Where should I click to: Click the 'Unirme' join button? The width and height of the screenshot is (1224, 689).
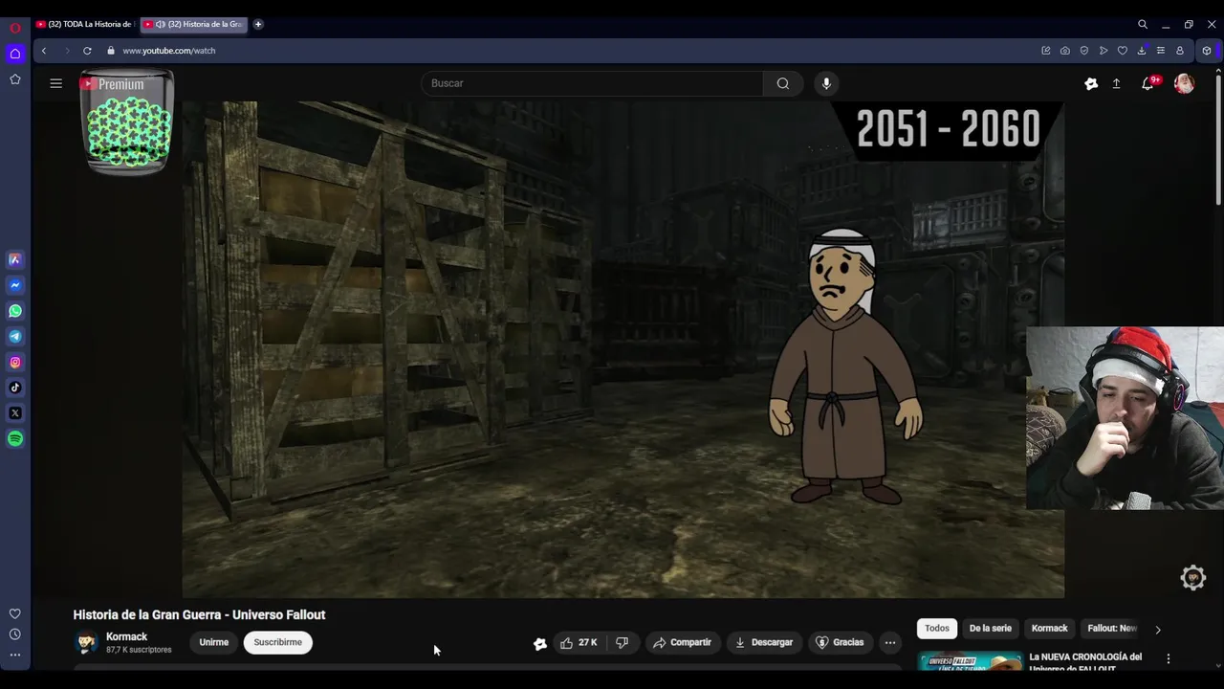point(214,642)
